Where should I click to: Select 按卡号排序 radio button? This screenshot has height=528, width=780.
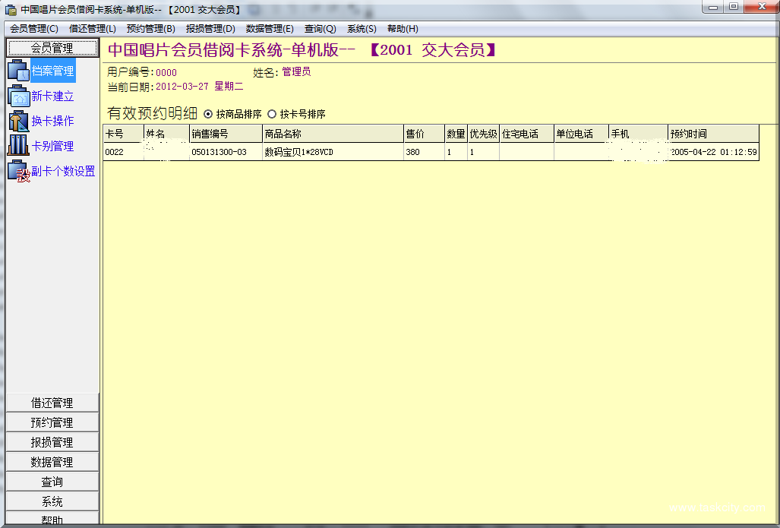point(272,114)
